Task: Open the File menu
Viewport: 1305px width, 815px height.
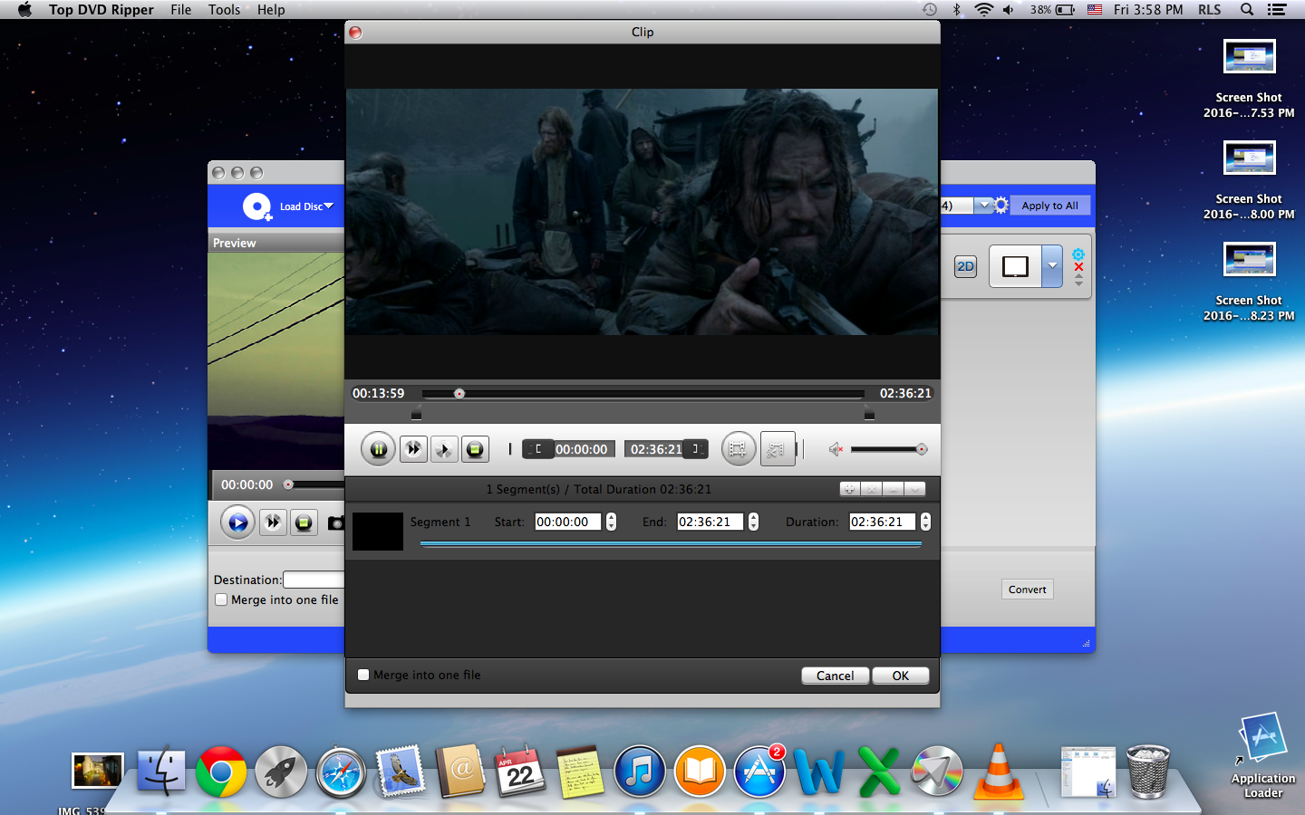Action: pyautogui.click(x=181, y=10)
